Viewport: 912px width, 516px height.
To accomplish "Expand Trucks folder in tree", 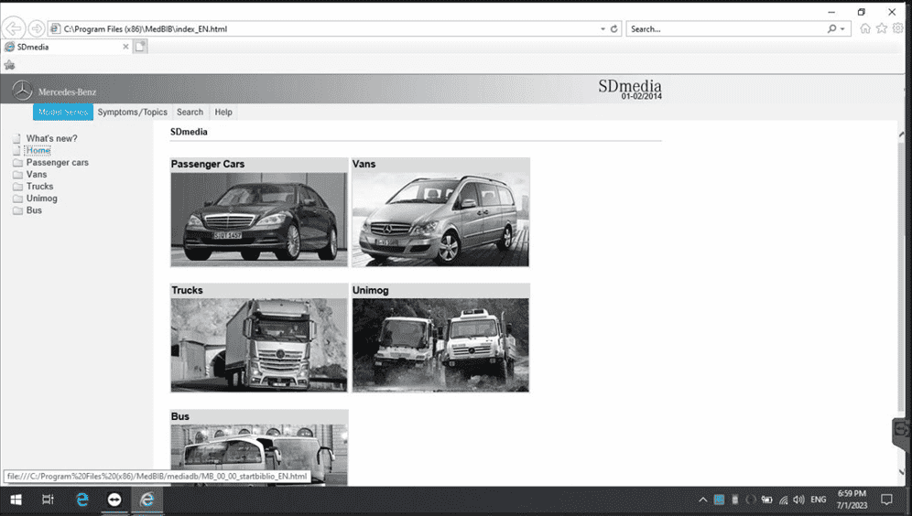I will tap(39, 187).
